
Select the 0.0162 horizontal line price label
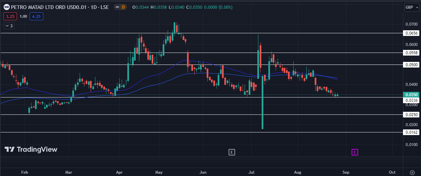point(412,132)
